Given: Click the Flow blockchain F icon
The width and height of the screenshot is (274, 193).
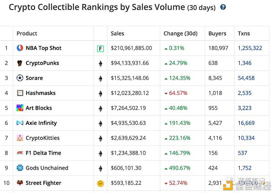Looking at the screenshot, I should pyautogui.click(x=100, y=48).
